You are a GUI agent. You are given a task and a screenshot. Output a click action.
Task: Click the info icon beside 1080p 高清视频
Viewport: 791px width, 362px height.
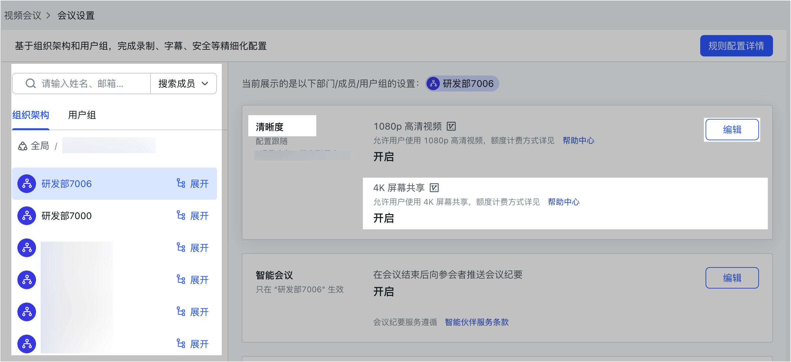tap(451, 126)
